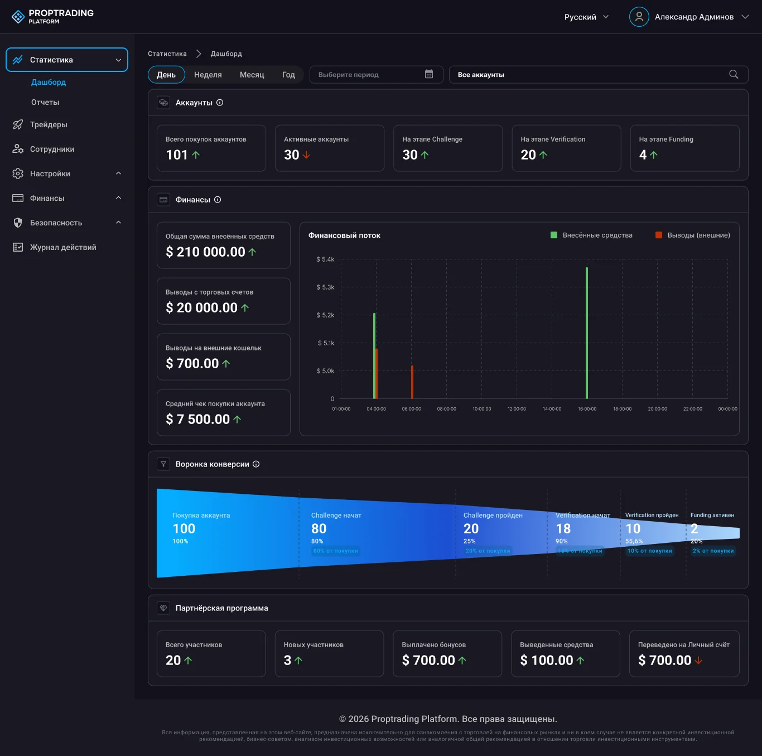Click the Всего покупок аккаунтов card

[x=211, y=148]
